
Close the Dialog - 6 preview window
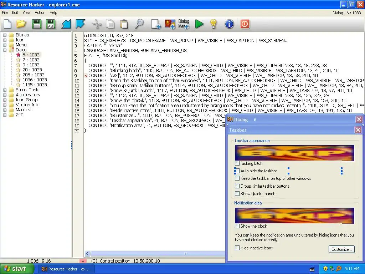359,120
